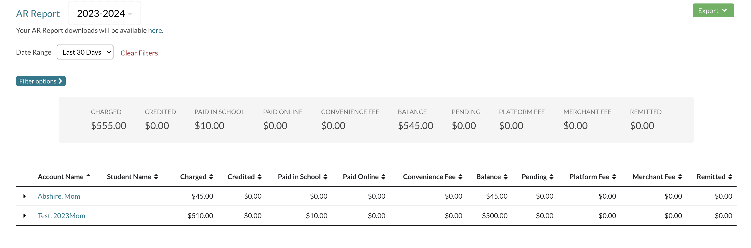751x248 pixels.
Task: Open the Abshire, Mom account link
Action: click(x=59, y=196)
